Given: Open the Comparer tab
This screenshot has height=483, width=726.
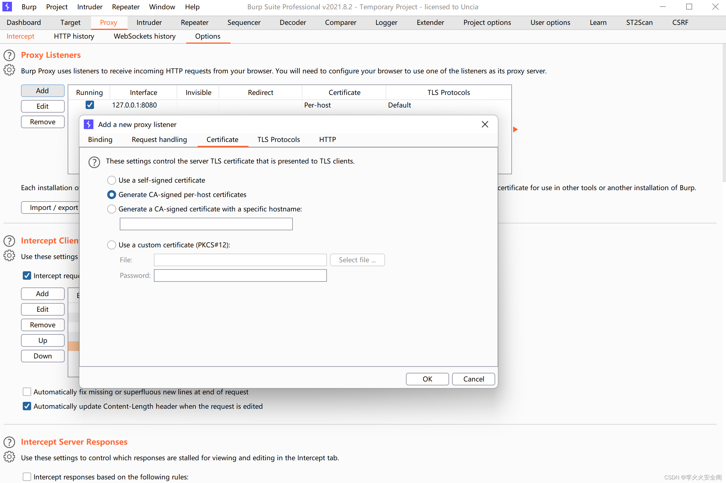Looking at the screenshot, I should pos(340,22).
